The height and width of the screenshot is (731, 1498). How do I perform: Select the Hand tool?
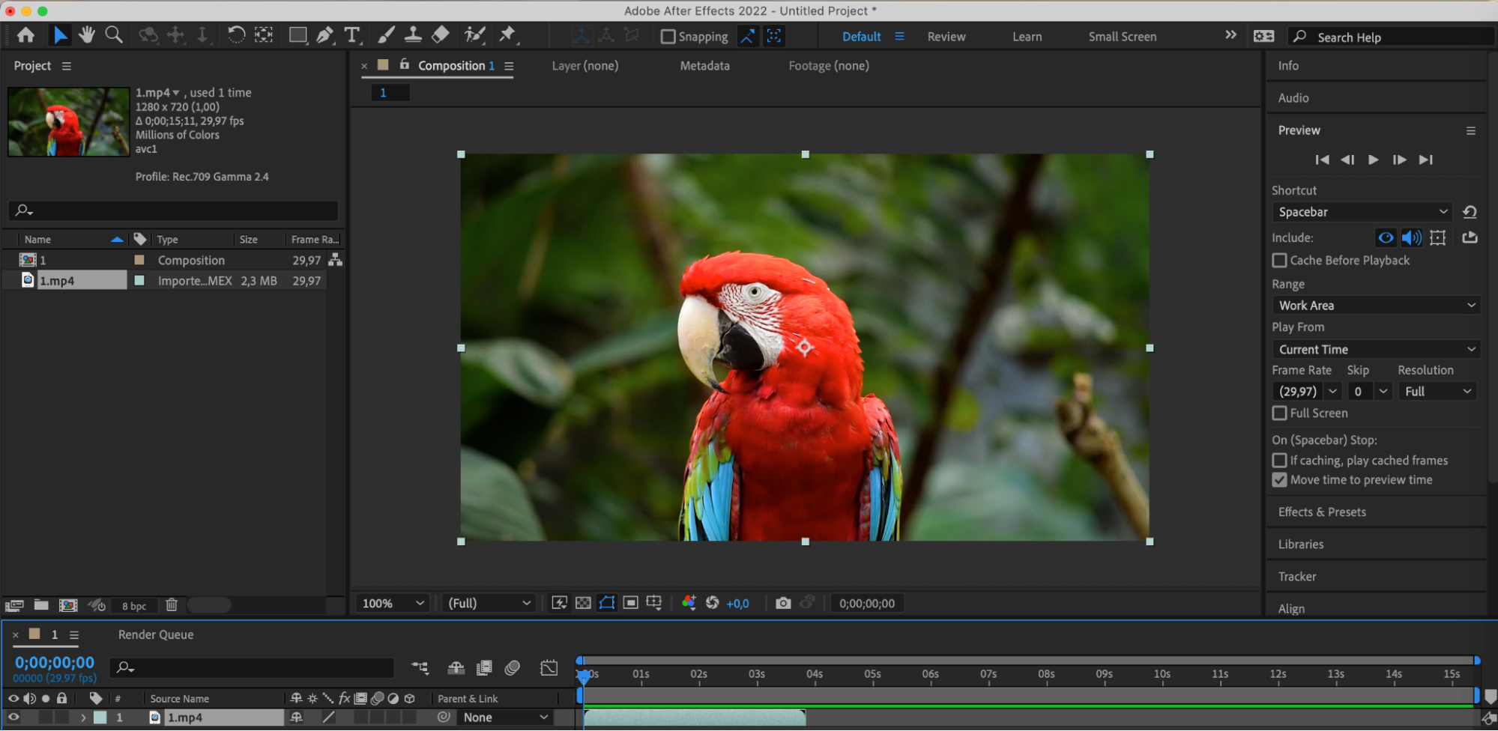click(x=87, y=35)
